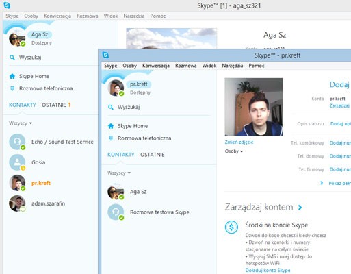Click the phone dial icon beside Rozmowa telefoniczna in pr.kreft window
This screenshot has width=351, height=274.
tap(111, 138)
